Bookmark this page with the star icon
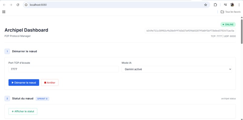Image resolution: width=243 pixels, height=120 pixels. [x=206, y=5]
